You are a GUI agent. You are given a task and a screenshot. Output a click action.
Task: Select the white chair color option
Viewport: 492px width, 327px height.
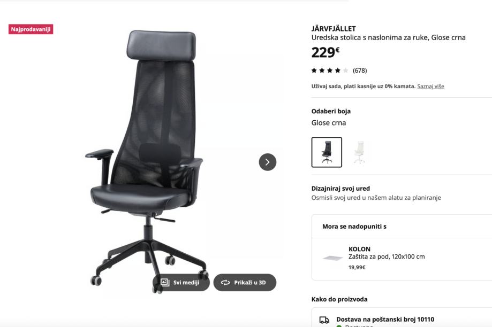click(x=359, y=152)
